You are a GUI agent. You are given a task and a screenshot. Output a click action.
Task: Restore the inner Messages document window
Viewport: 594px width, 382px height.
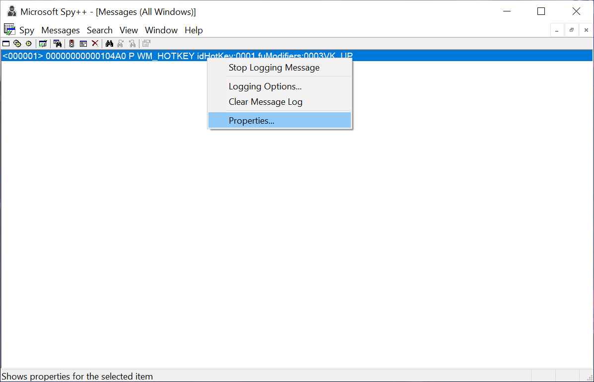572,30
